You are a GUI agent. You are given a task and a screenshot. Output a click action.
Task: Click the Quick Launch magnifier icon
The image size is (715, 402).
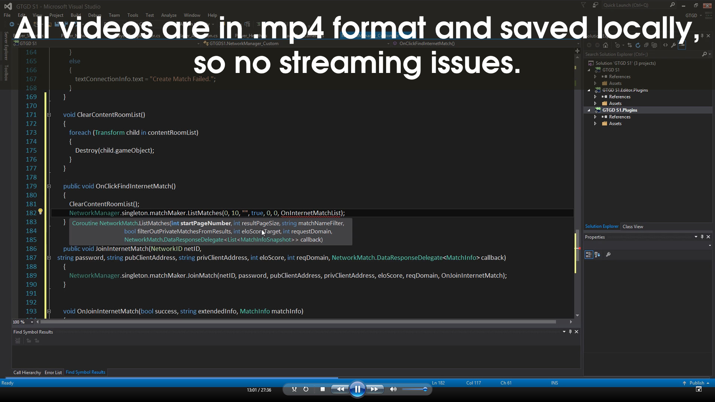[673, 5]
